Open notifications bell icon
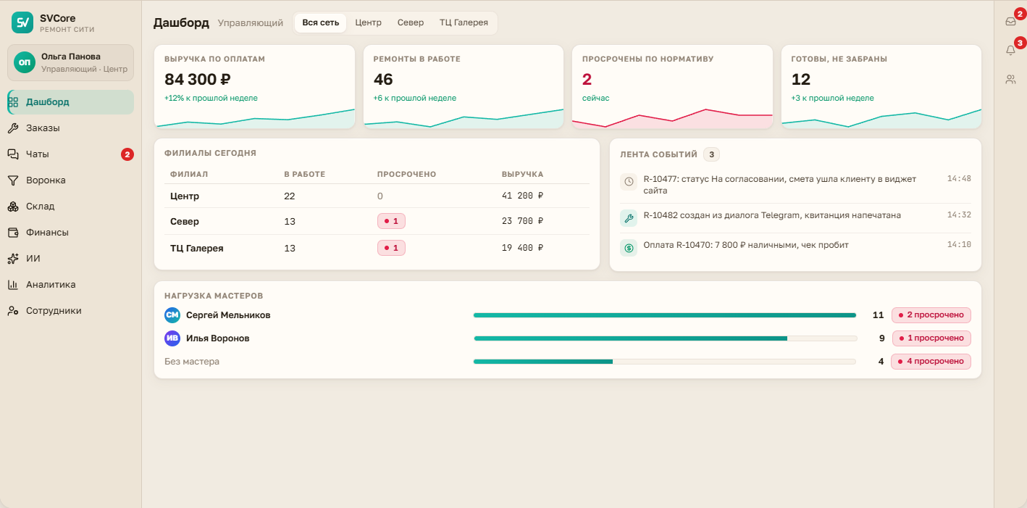The image size is (1027, 508). 1010,50
